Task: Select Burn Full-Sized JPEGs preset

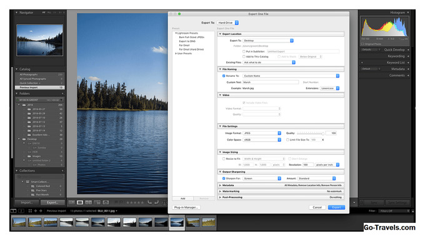Action: 192,37
